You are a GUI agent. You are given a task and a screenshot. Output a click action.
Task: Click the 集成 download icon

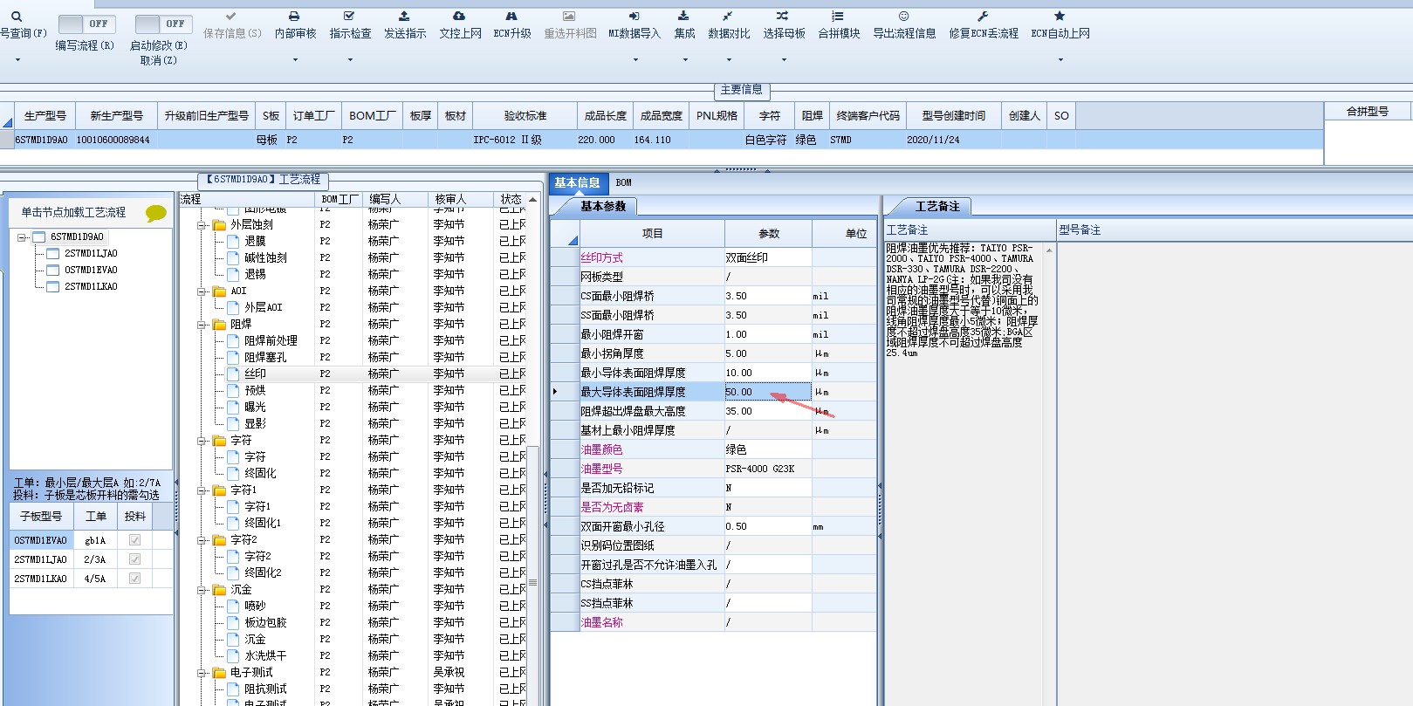click(684, 17)
